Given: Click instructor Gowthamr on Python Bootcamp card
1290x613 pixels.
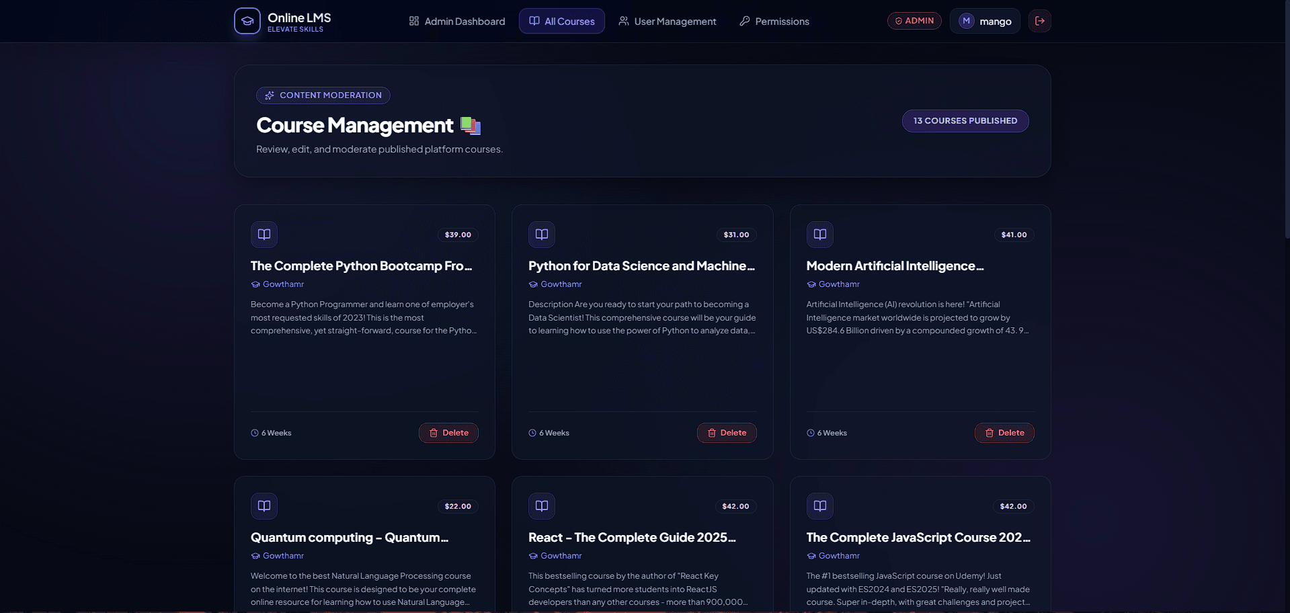Looking at the screenshot, I should click(278, 284).
